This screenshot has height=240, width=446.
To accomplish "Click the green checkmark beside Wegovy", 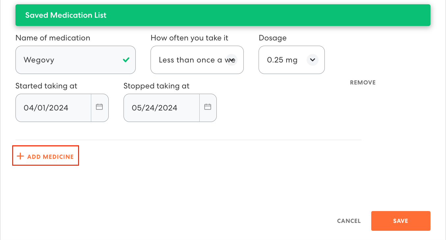I will [126, 60].
